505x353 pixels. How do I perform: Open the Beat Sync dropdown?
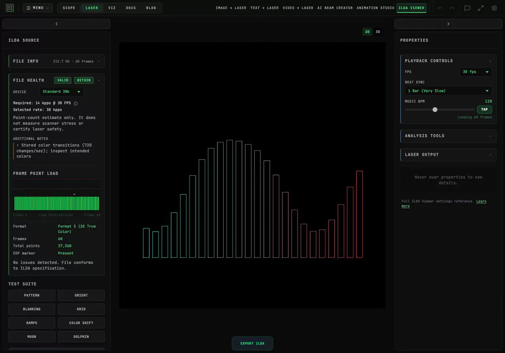tap(448, 91)
